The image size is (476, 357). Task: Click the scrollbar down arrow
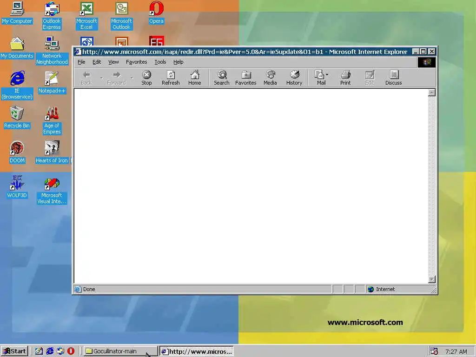(x=432, y=279)
